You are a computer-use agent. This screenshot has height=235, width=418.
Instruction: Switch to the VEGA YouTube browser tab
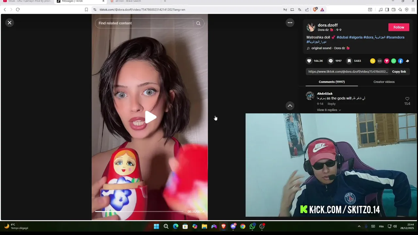27,1
